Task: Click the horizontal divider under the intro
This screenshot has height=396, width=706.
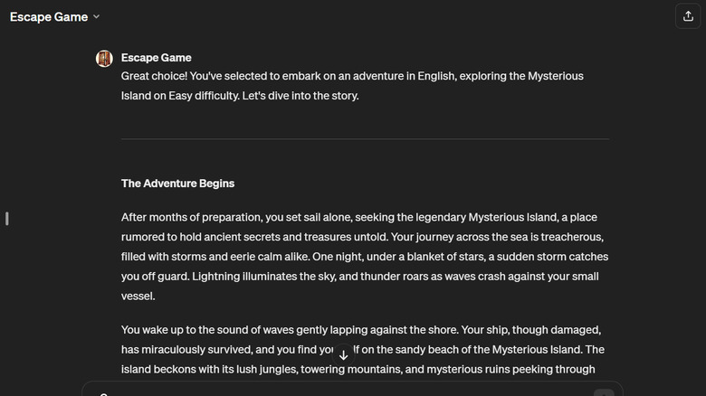Action: click(365, 139)
